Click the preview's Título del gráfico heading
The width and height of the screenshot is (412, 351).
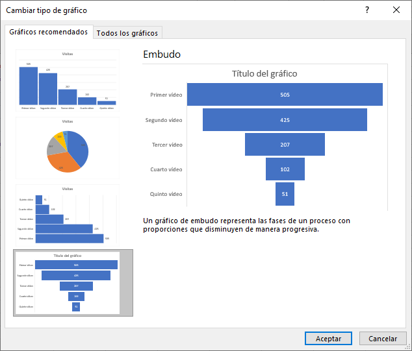[x=264, y=73]
